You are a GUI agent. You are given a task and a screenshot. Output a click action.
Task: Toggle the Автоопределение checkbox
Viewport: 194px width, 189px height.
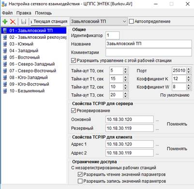pos(132,21)
